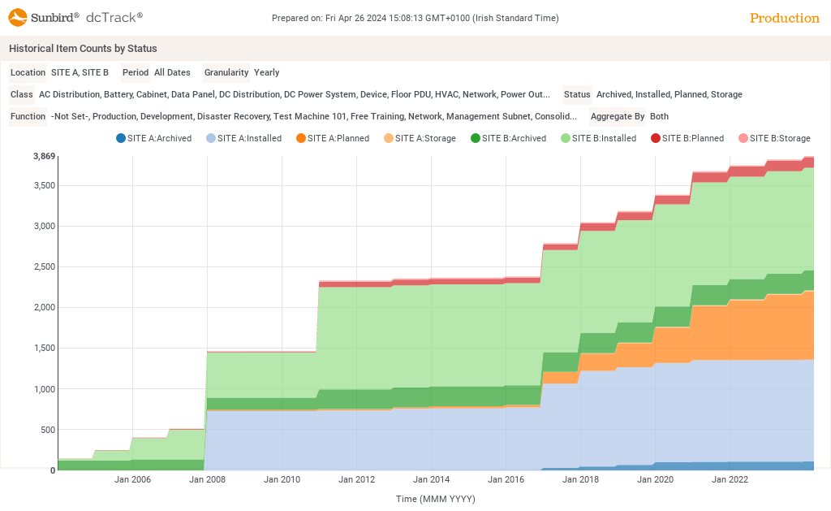831x511 pixels.
Task: Click SITE B:Storage pink legend dot
Action: [743, 138]
